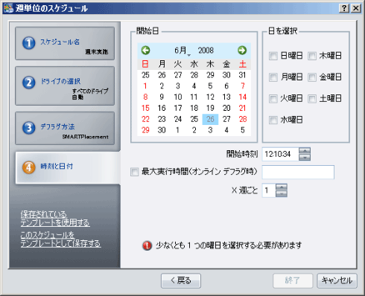Go to next month with green right arrow
Viewport: 365px width, 296px height.
tap(242, 51)
